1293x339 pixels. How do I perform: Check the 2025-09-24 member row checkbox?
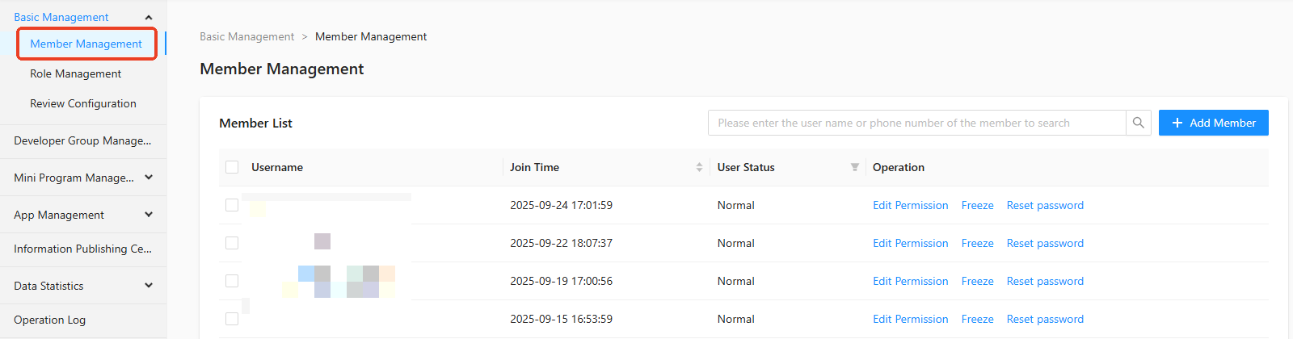click(232, 205)
